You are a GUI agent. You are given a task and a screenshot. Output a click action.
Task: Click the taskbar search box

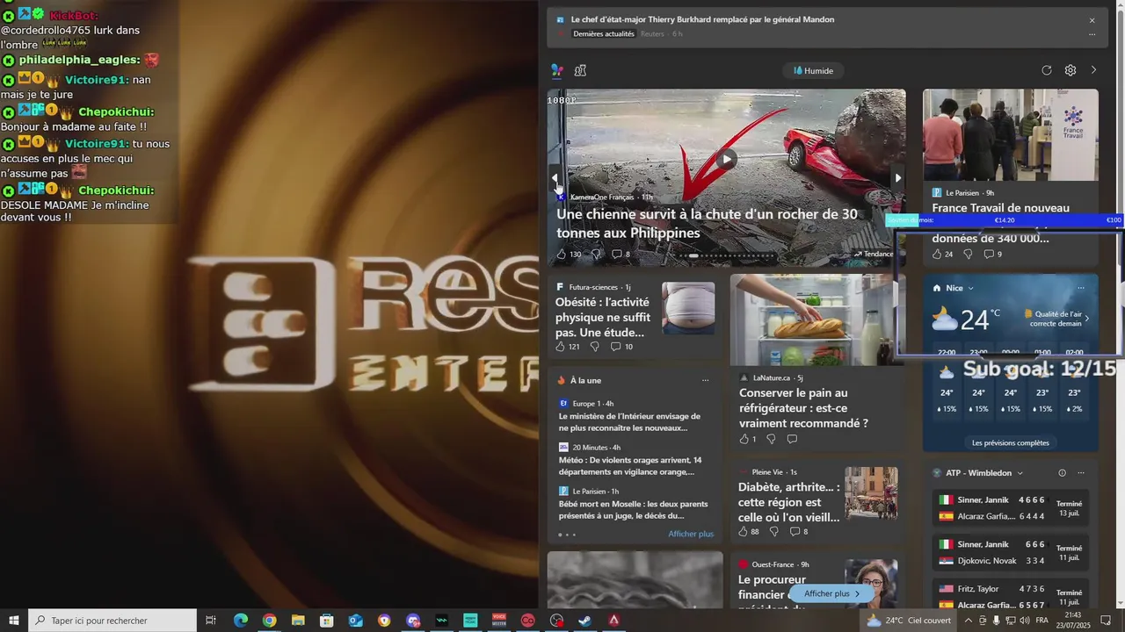click(112, 621)
